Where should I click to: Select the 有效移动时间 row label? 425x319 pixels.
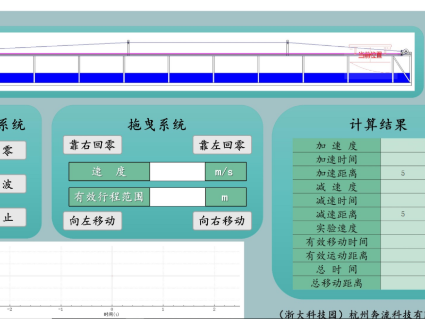point(337,242)
